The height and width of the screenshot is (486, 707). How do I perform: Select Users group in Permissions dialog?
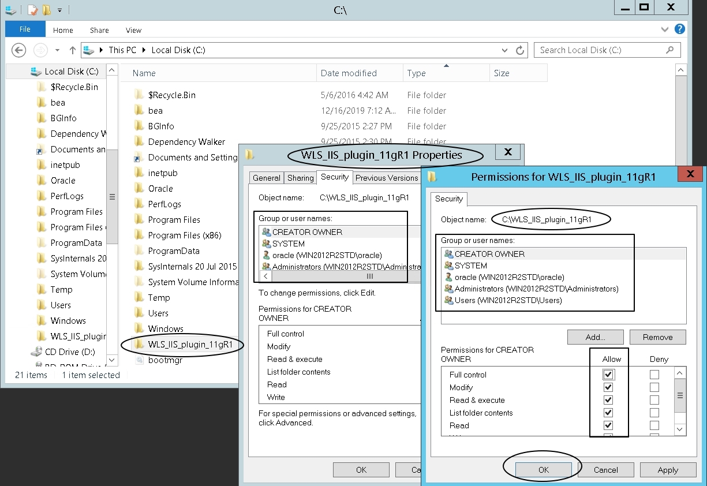[503, 300]
